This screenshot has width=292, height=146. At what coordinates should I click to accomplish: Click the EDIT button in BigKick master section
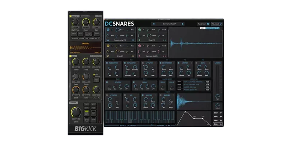pos(93,113)
